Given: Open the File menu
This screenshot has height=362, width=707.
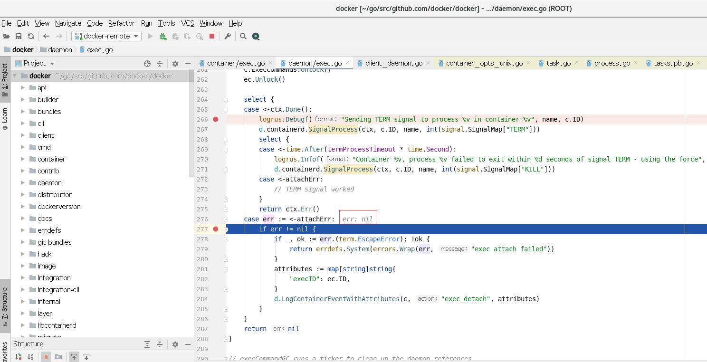Looking at the screenshot, I should pyautogui.click(x=6, y=23).
